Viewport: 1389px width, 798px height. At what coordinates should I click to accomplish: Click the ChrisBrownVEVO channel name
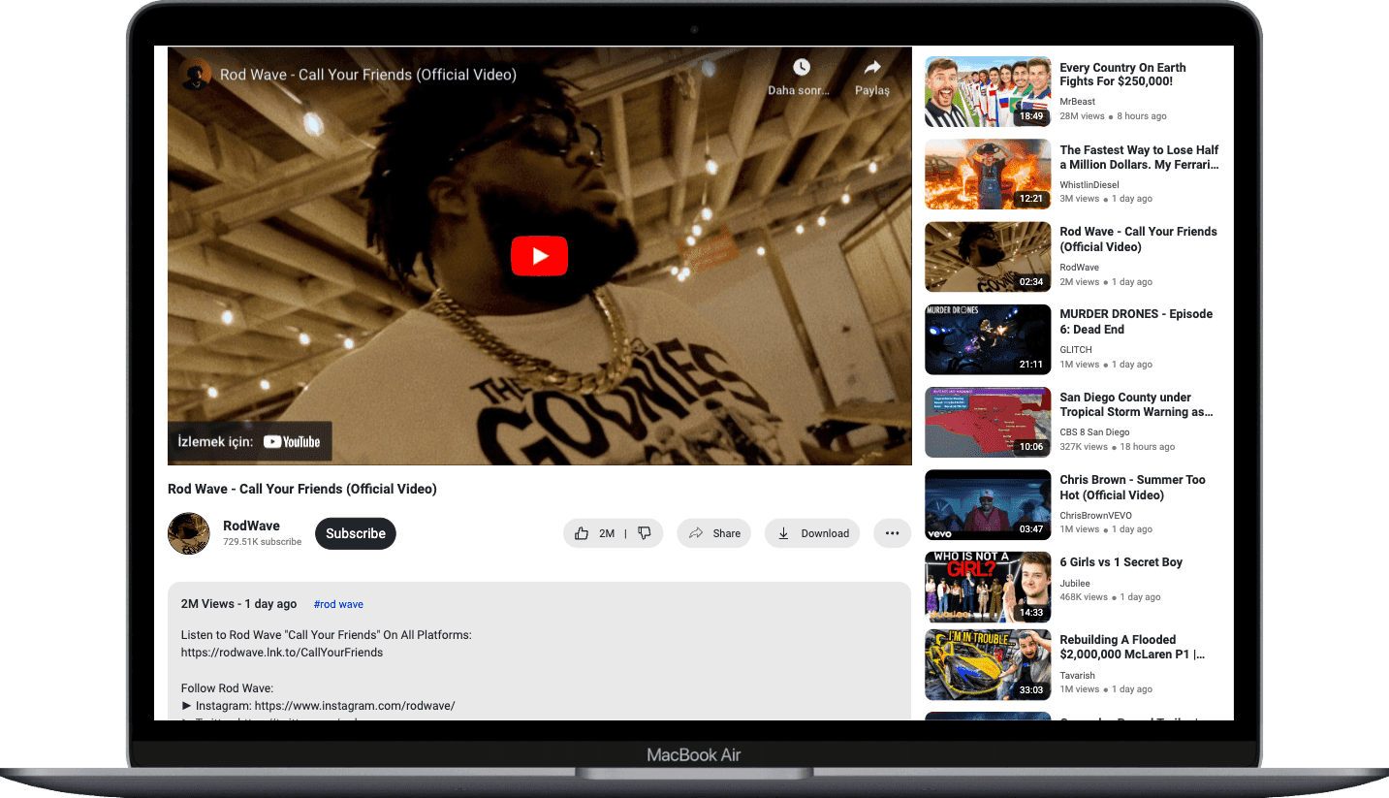pos(1095,516)
